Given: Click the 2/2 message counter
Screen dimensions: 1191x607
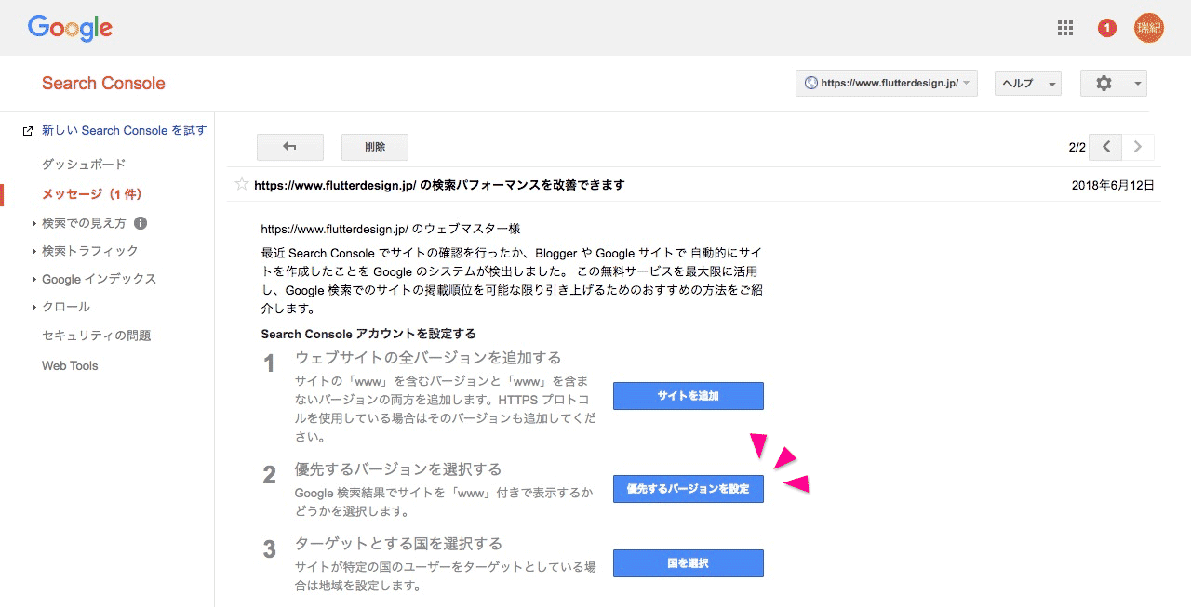Looking at the screenshot, I should tap(1077, 148).
